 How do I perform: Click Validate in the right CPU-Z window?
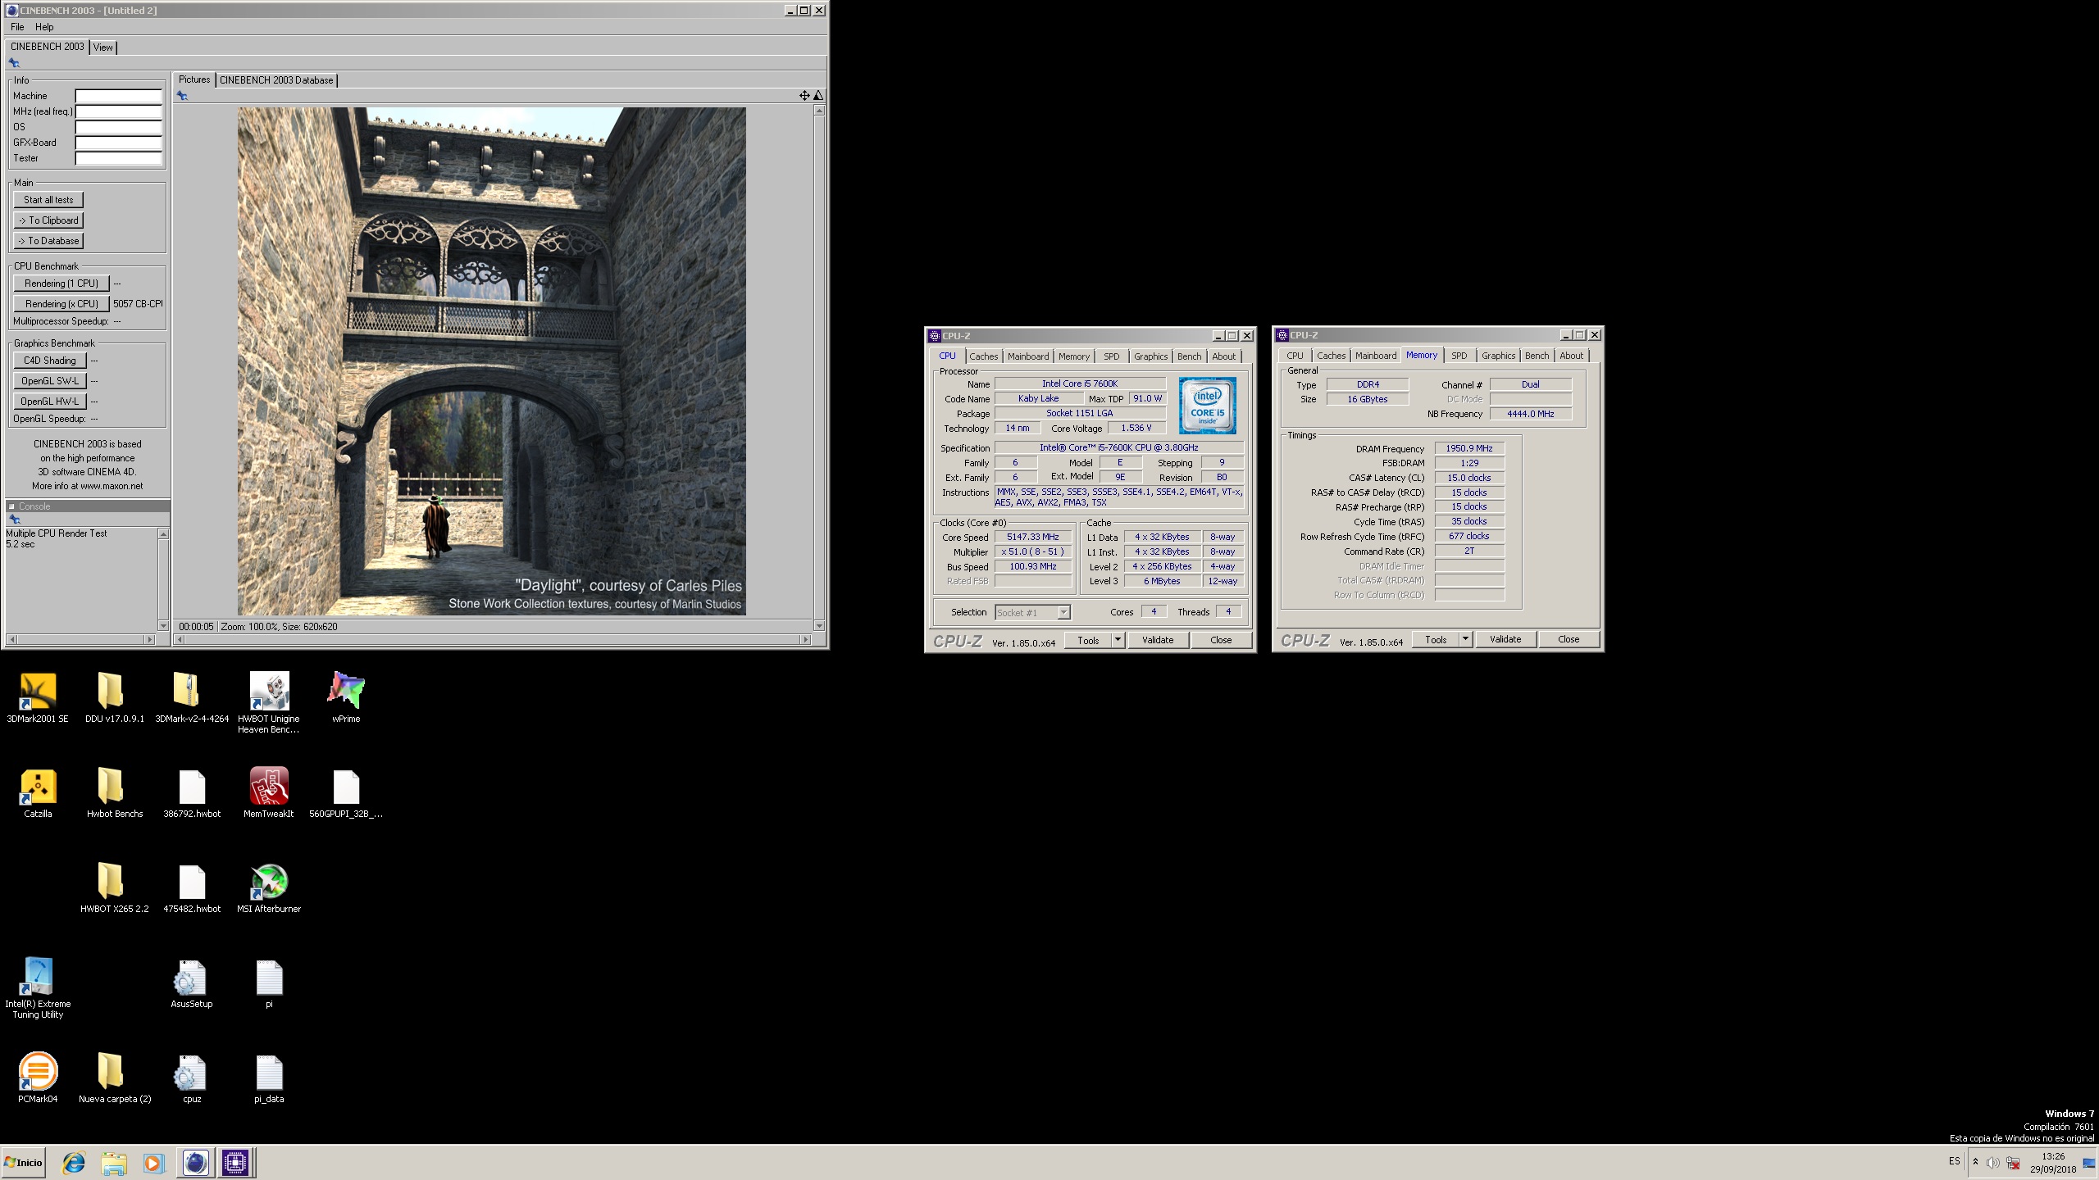coord(1505,639)
